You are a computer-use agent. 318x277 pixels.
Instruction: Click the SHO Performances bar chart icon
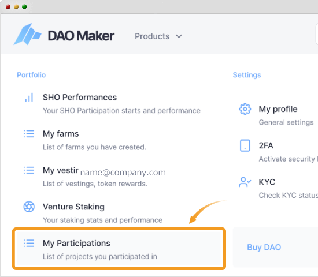[29, 98]
